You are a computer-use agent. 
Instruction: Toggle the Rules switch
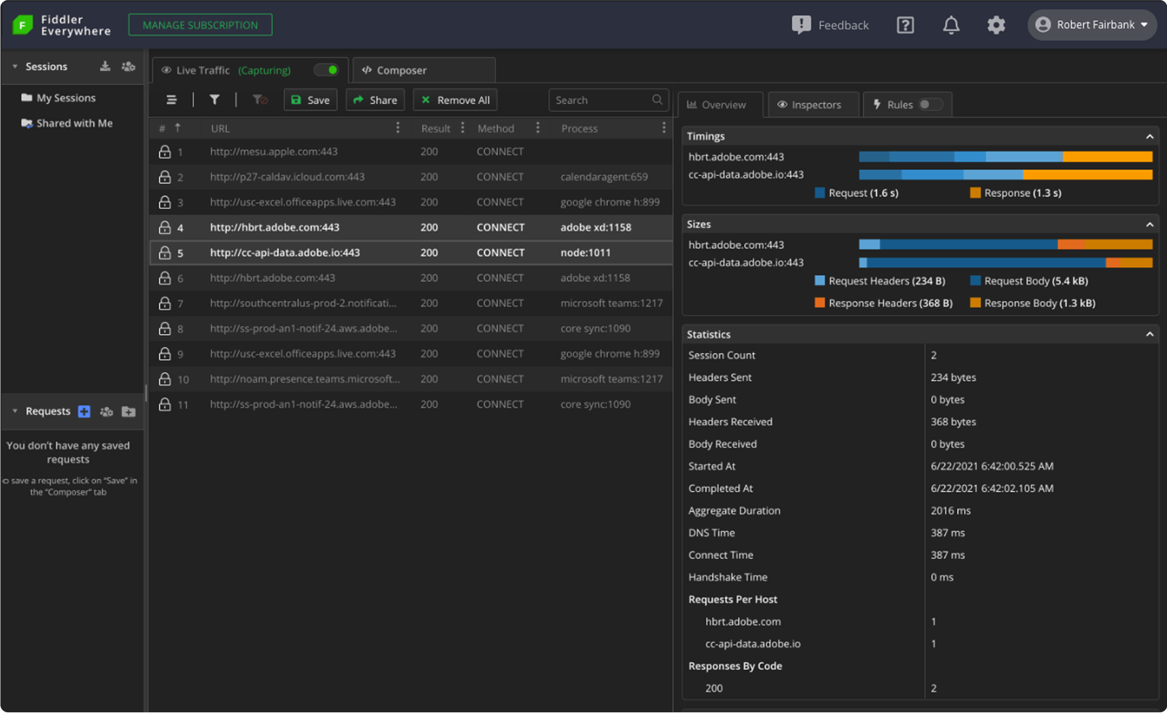(931, 105)
